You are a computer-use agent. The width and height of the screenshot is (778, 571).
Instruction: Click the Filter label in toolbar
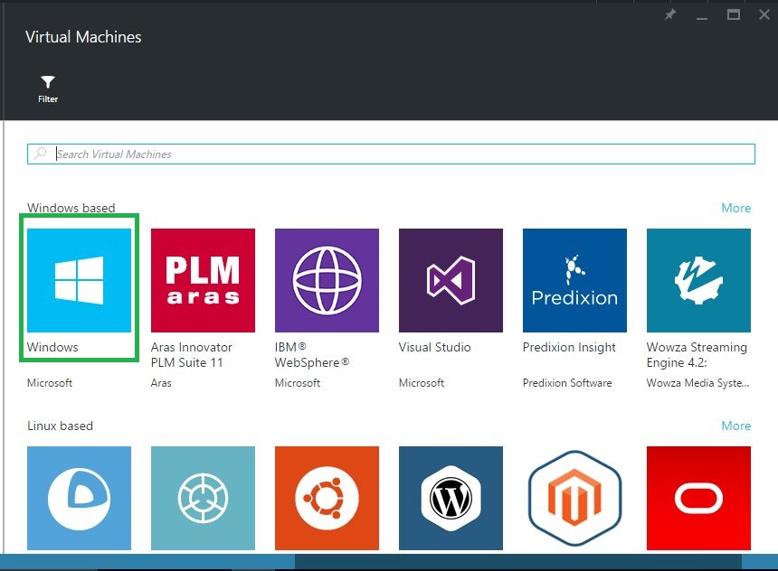point(48,99)
